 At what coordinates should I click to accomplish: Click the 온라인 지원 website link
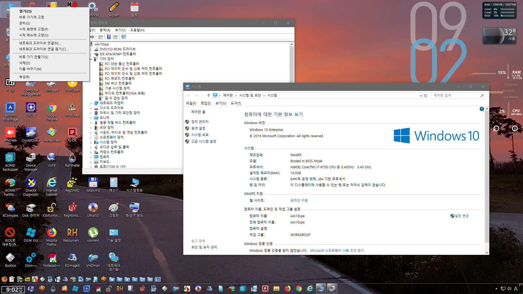coord(299,200)
